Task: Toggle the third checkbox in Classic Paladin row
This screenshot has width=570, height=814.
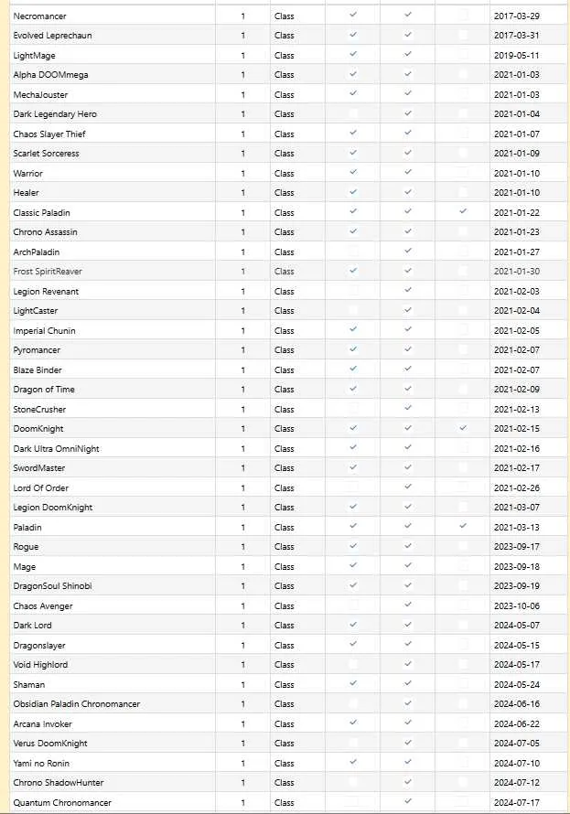Action: 463,212
